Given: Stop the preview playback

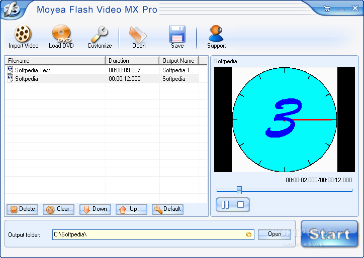Looking at the screenshot, I should [x=240, y=204].
